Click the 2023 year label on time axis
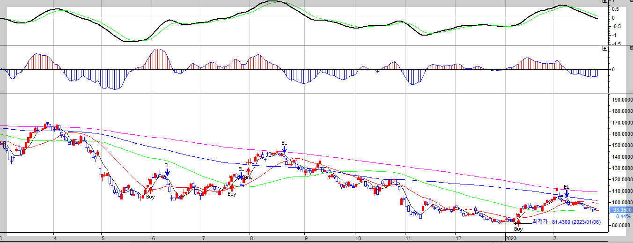This screenshot has height=243, width=633. [x=511, y=238]
